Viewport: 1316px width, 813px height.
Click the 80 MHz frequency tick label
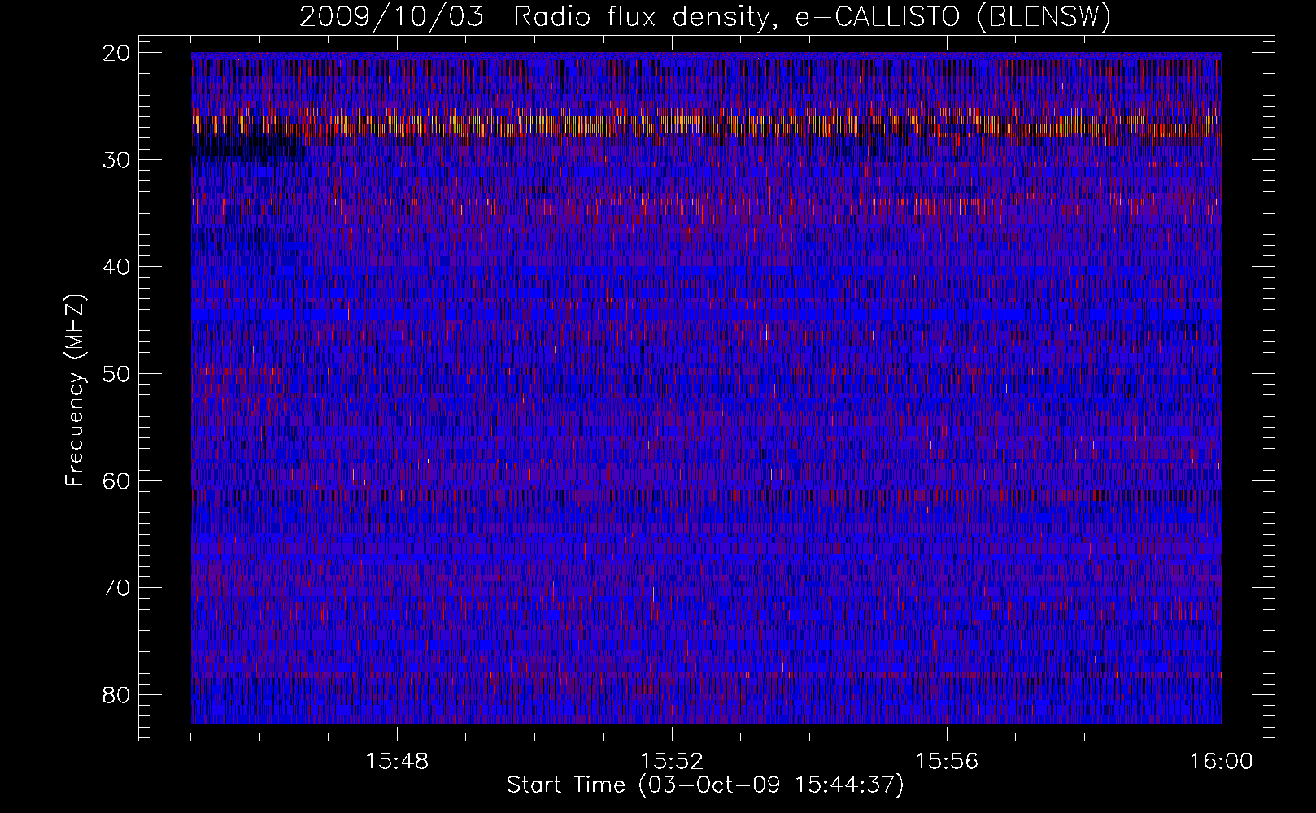(x=117, y=694)
